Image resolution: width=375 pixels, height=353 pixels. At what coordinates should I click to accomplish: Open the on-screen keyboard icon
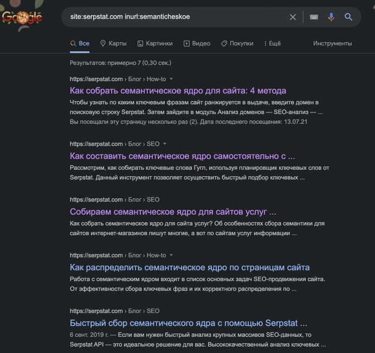pos(314,17)
